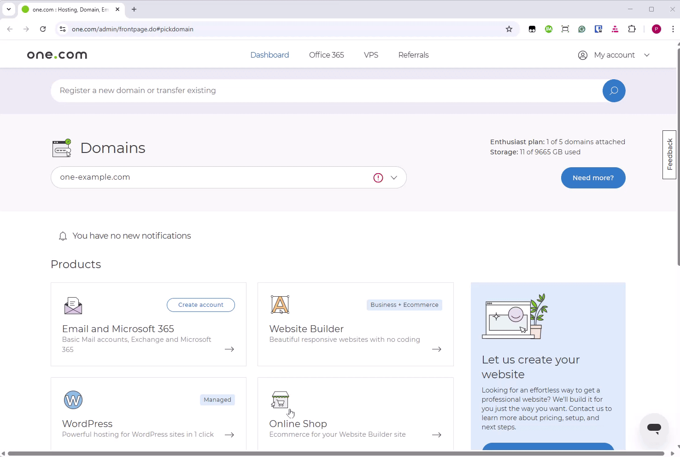The image size is (680, 457).
Task: Select the Referrals menu item
Action: click(413, 55)
